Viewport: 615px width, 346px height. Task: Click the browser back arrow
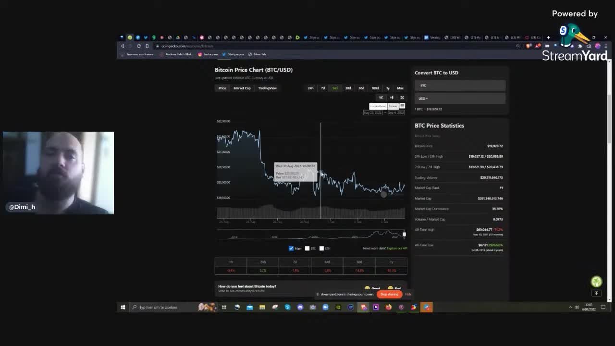pyautogui.click(x=123, y=46)
